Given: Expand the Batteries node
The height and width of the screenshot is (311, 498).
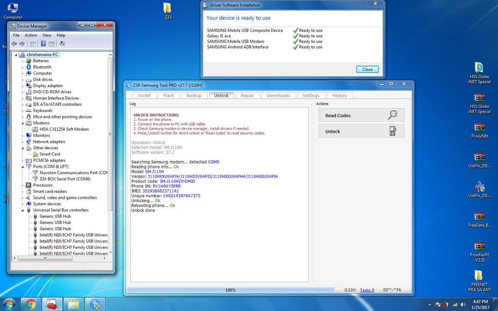Looking at the screenshot, I should coord(22,61).
